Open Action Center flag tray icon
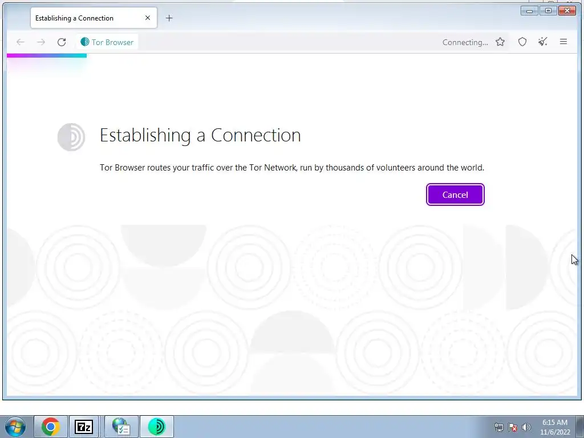This screenshot has height=438, width=584. point(513,428)
